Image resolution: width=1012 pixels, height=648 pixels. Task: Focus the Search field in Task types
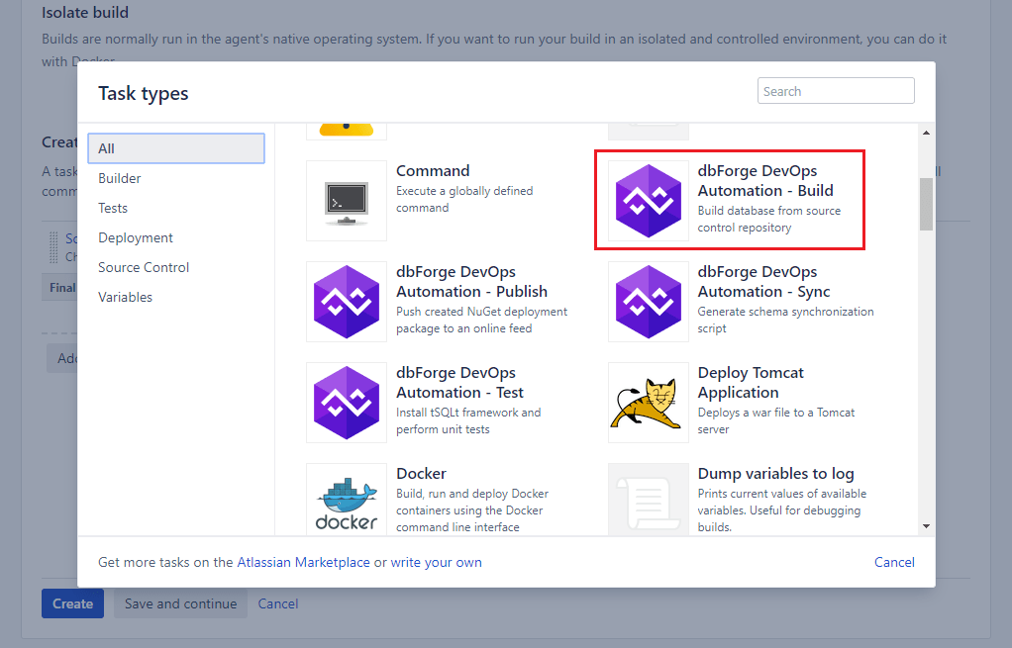click(836, 91)
